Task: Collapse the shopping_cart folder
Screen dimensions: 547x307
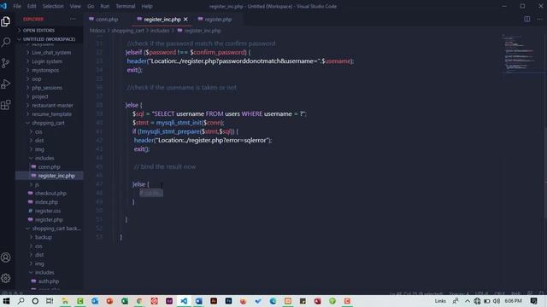Action: coord(48,123)
